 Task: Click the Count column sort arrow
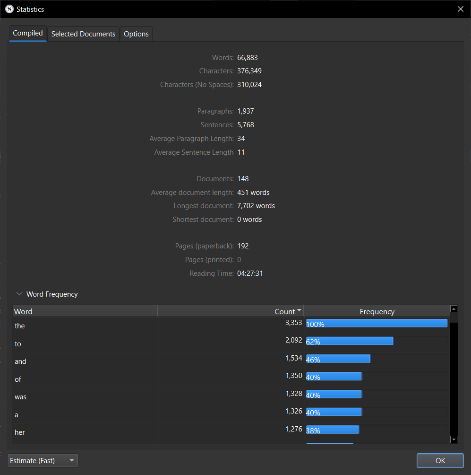(x=299, y=311)
